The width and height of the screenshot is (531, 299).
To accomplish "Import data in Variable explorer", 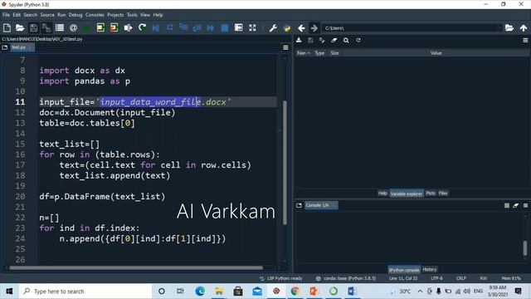I will 299,41.
